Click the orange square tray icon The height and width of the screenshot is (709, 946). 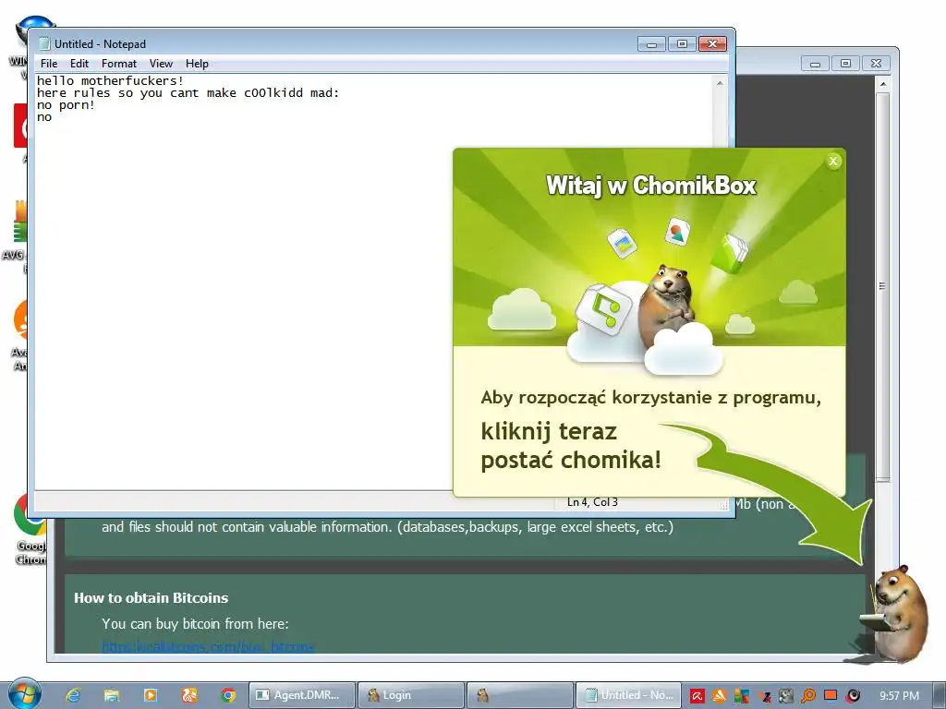(x=831, y=695)
